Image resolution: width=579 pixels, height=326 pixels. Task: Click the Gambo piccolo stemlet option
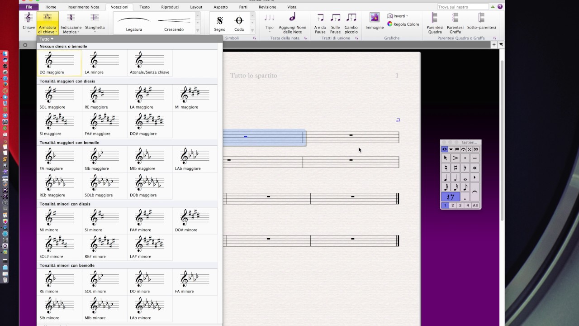351,23
